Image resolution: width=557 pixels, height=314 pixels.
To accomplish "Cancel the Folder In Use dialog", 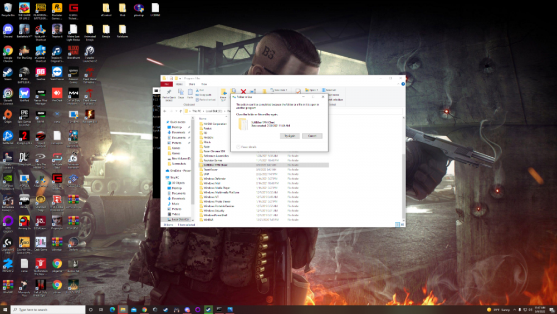I will (x=312, y=136).
